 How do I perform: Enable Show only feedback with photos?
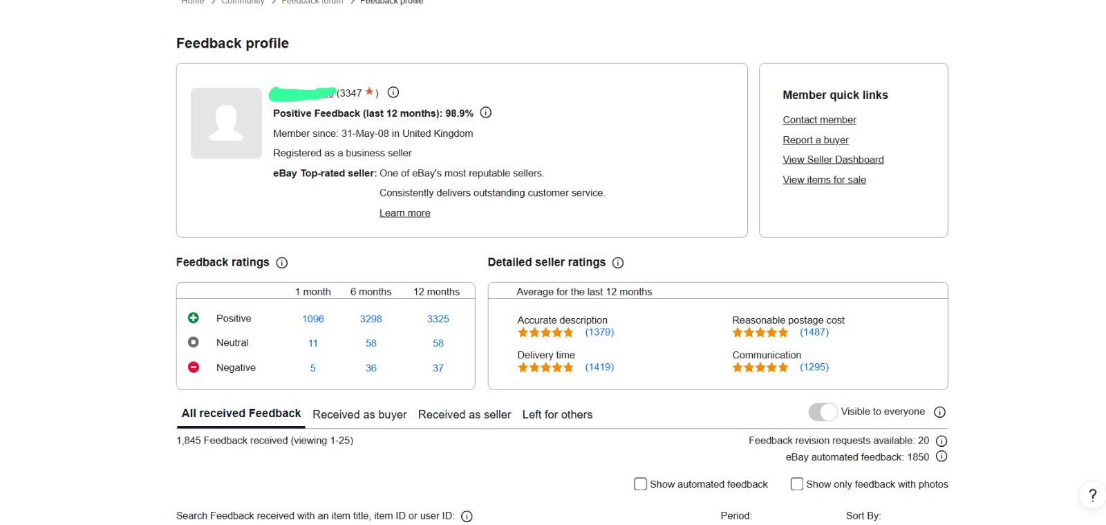click(796, 484)
